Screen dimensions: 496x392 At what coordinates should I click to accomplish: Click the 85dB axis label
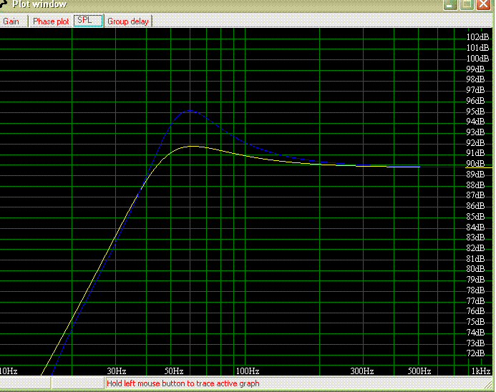(475, 217)
